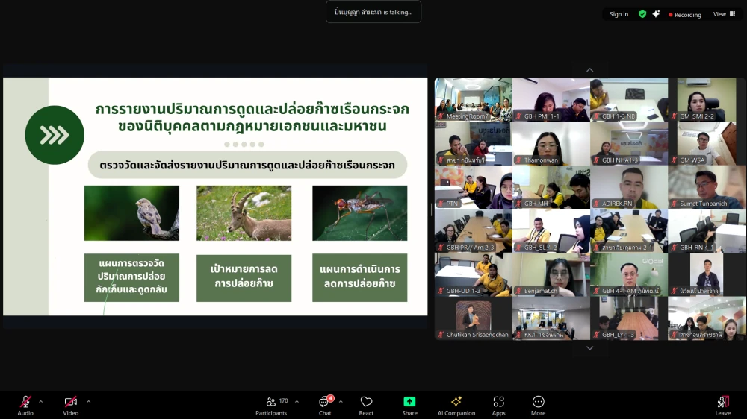
Task: Open the More options menu
Action: 539,406
